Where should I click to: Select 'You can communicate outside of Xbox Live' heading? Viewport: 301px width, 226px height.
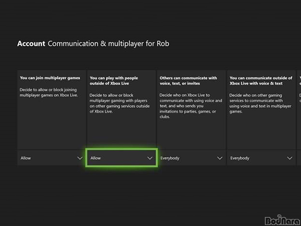click(261, 81)
